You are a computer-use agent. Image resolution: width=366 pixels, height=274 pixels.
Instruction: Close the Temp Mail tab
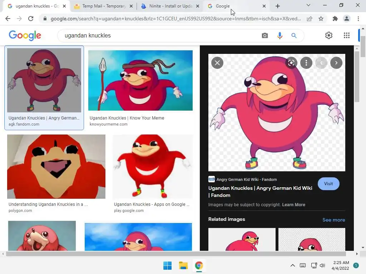tap(131, 6)
